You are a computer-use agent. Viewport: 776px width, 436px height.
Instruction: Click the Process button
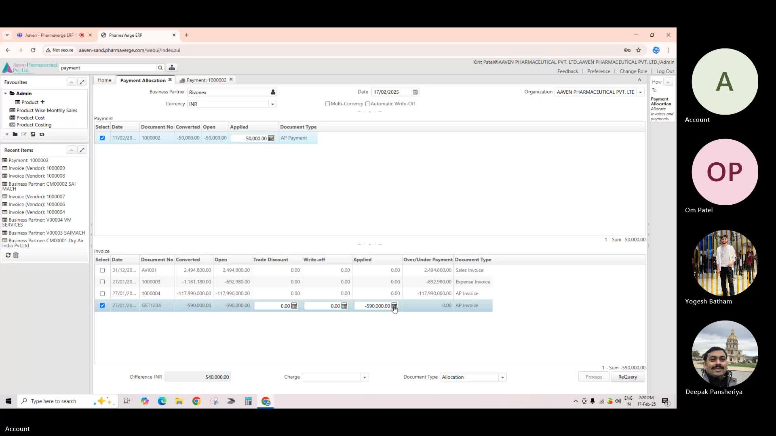pyautogui.click(x=594, y=377)
